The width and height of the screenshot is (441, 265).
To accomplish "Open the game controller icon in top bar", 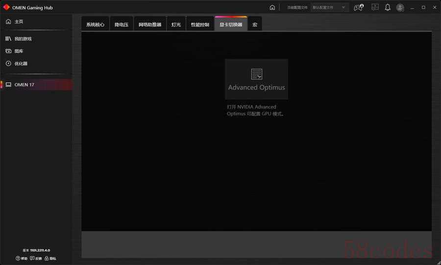I will coord(359,7).
